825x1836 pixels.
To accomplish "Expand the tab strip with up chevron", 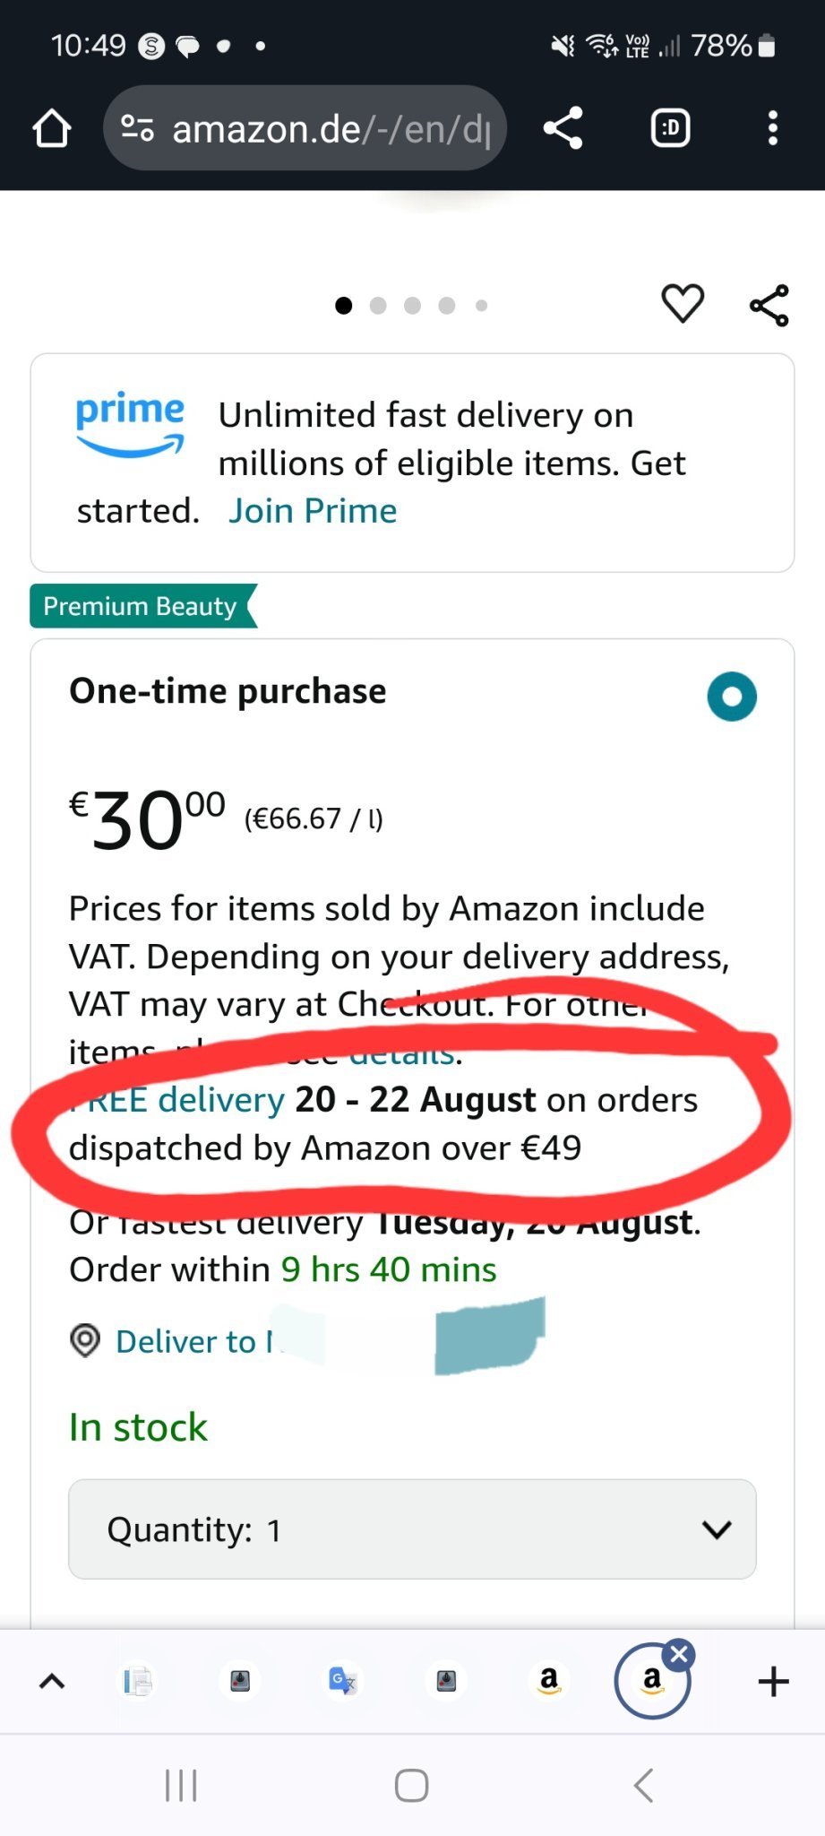I will pos(52,1681).
